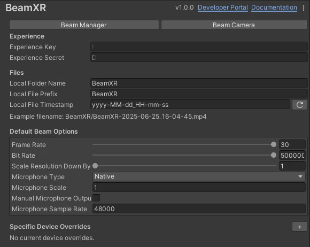
Task: Open the kebab options menu icon
Action: (304, 8)
